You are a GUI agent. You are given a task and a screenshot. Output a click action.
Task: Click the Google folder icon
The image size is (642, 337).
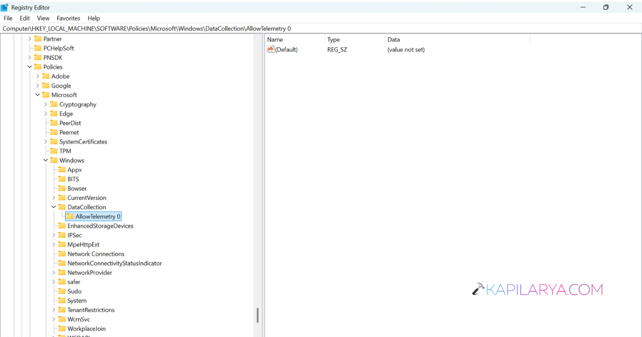pos(46,86)
